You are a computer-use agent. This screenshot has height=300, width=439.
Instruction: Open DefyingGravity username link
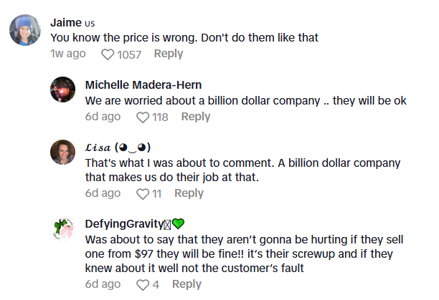[128, 223]
